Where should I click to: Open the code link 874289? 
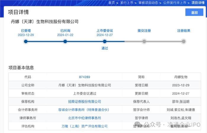coord(85,77)
